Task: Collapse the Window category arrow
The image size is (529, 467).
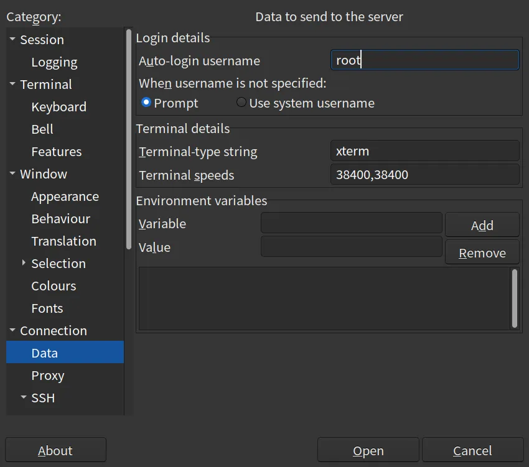Action: (12, 174)
